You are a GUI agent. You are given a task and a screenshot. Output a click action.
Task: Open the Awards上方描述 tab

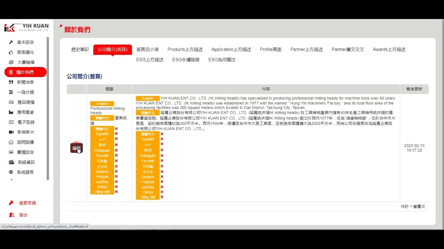[x=389, y=49]
